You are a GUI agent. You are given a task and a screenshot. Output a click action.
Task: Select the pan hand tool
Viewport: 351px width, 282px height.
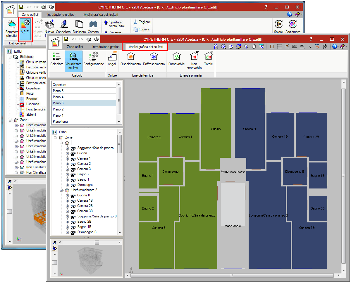click(254, 46)
